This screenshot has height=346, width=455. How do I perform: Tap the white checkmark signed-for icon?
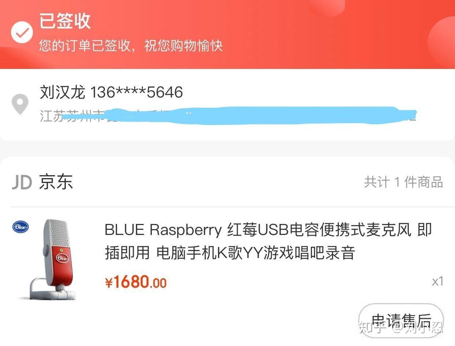(x=22, y=32)
